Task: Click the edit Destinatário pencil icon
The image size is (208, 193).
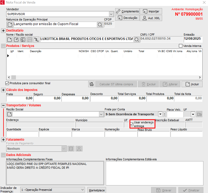Action: [x=16, y=40]
